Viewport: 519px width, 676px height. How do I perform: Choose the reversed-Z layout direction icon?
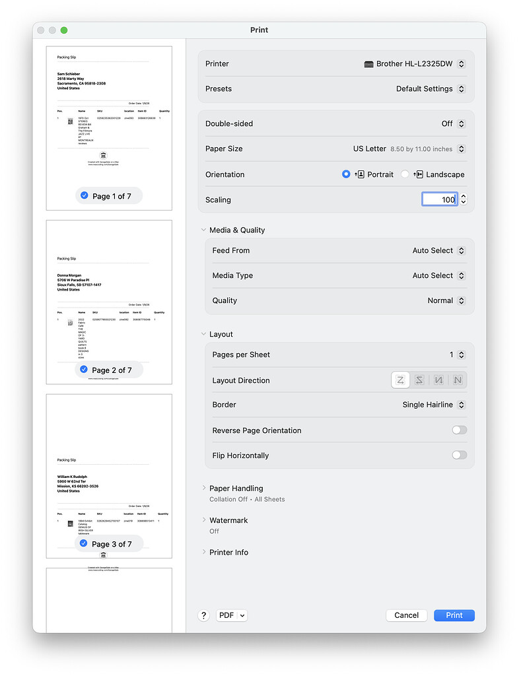point(419,380)
